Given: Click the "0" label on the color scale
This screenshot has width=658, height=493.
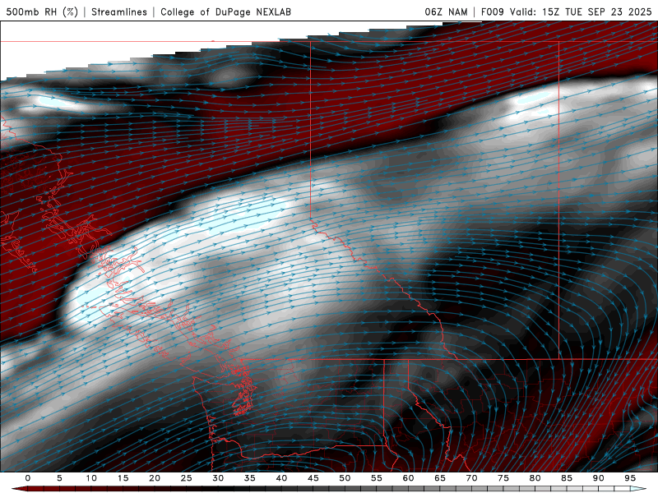Looking at the screenshot, I should coord(28,478).
